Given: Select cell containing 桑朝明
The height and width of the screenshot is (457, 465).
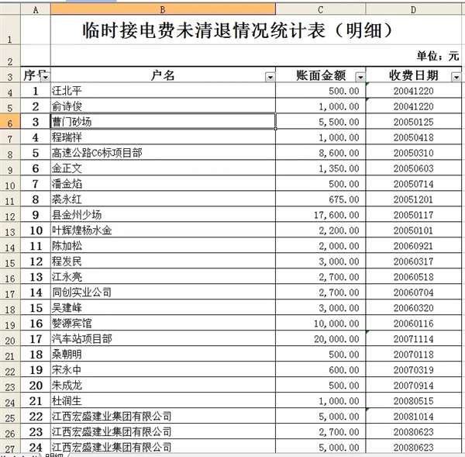Looking at the screenshot, I should 163,354.
